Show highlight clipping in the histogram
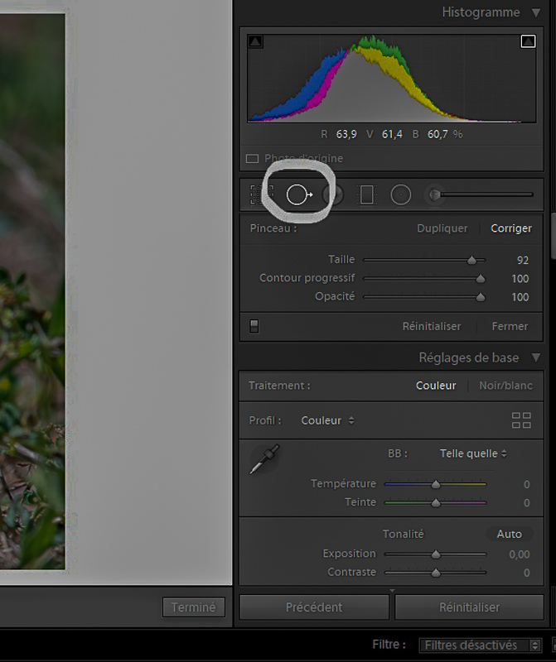This screenshot has height=662, width=556. pos(528,41)
